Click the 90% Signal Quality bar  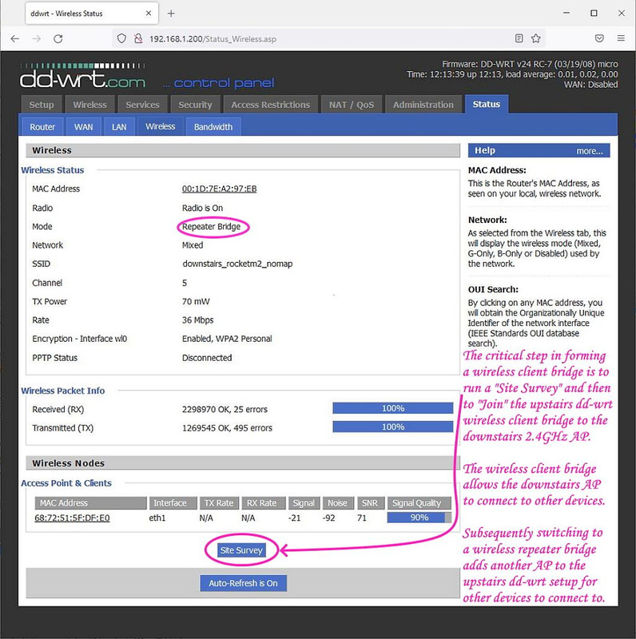click(419, 517)
